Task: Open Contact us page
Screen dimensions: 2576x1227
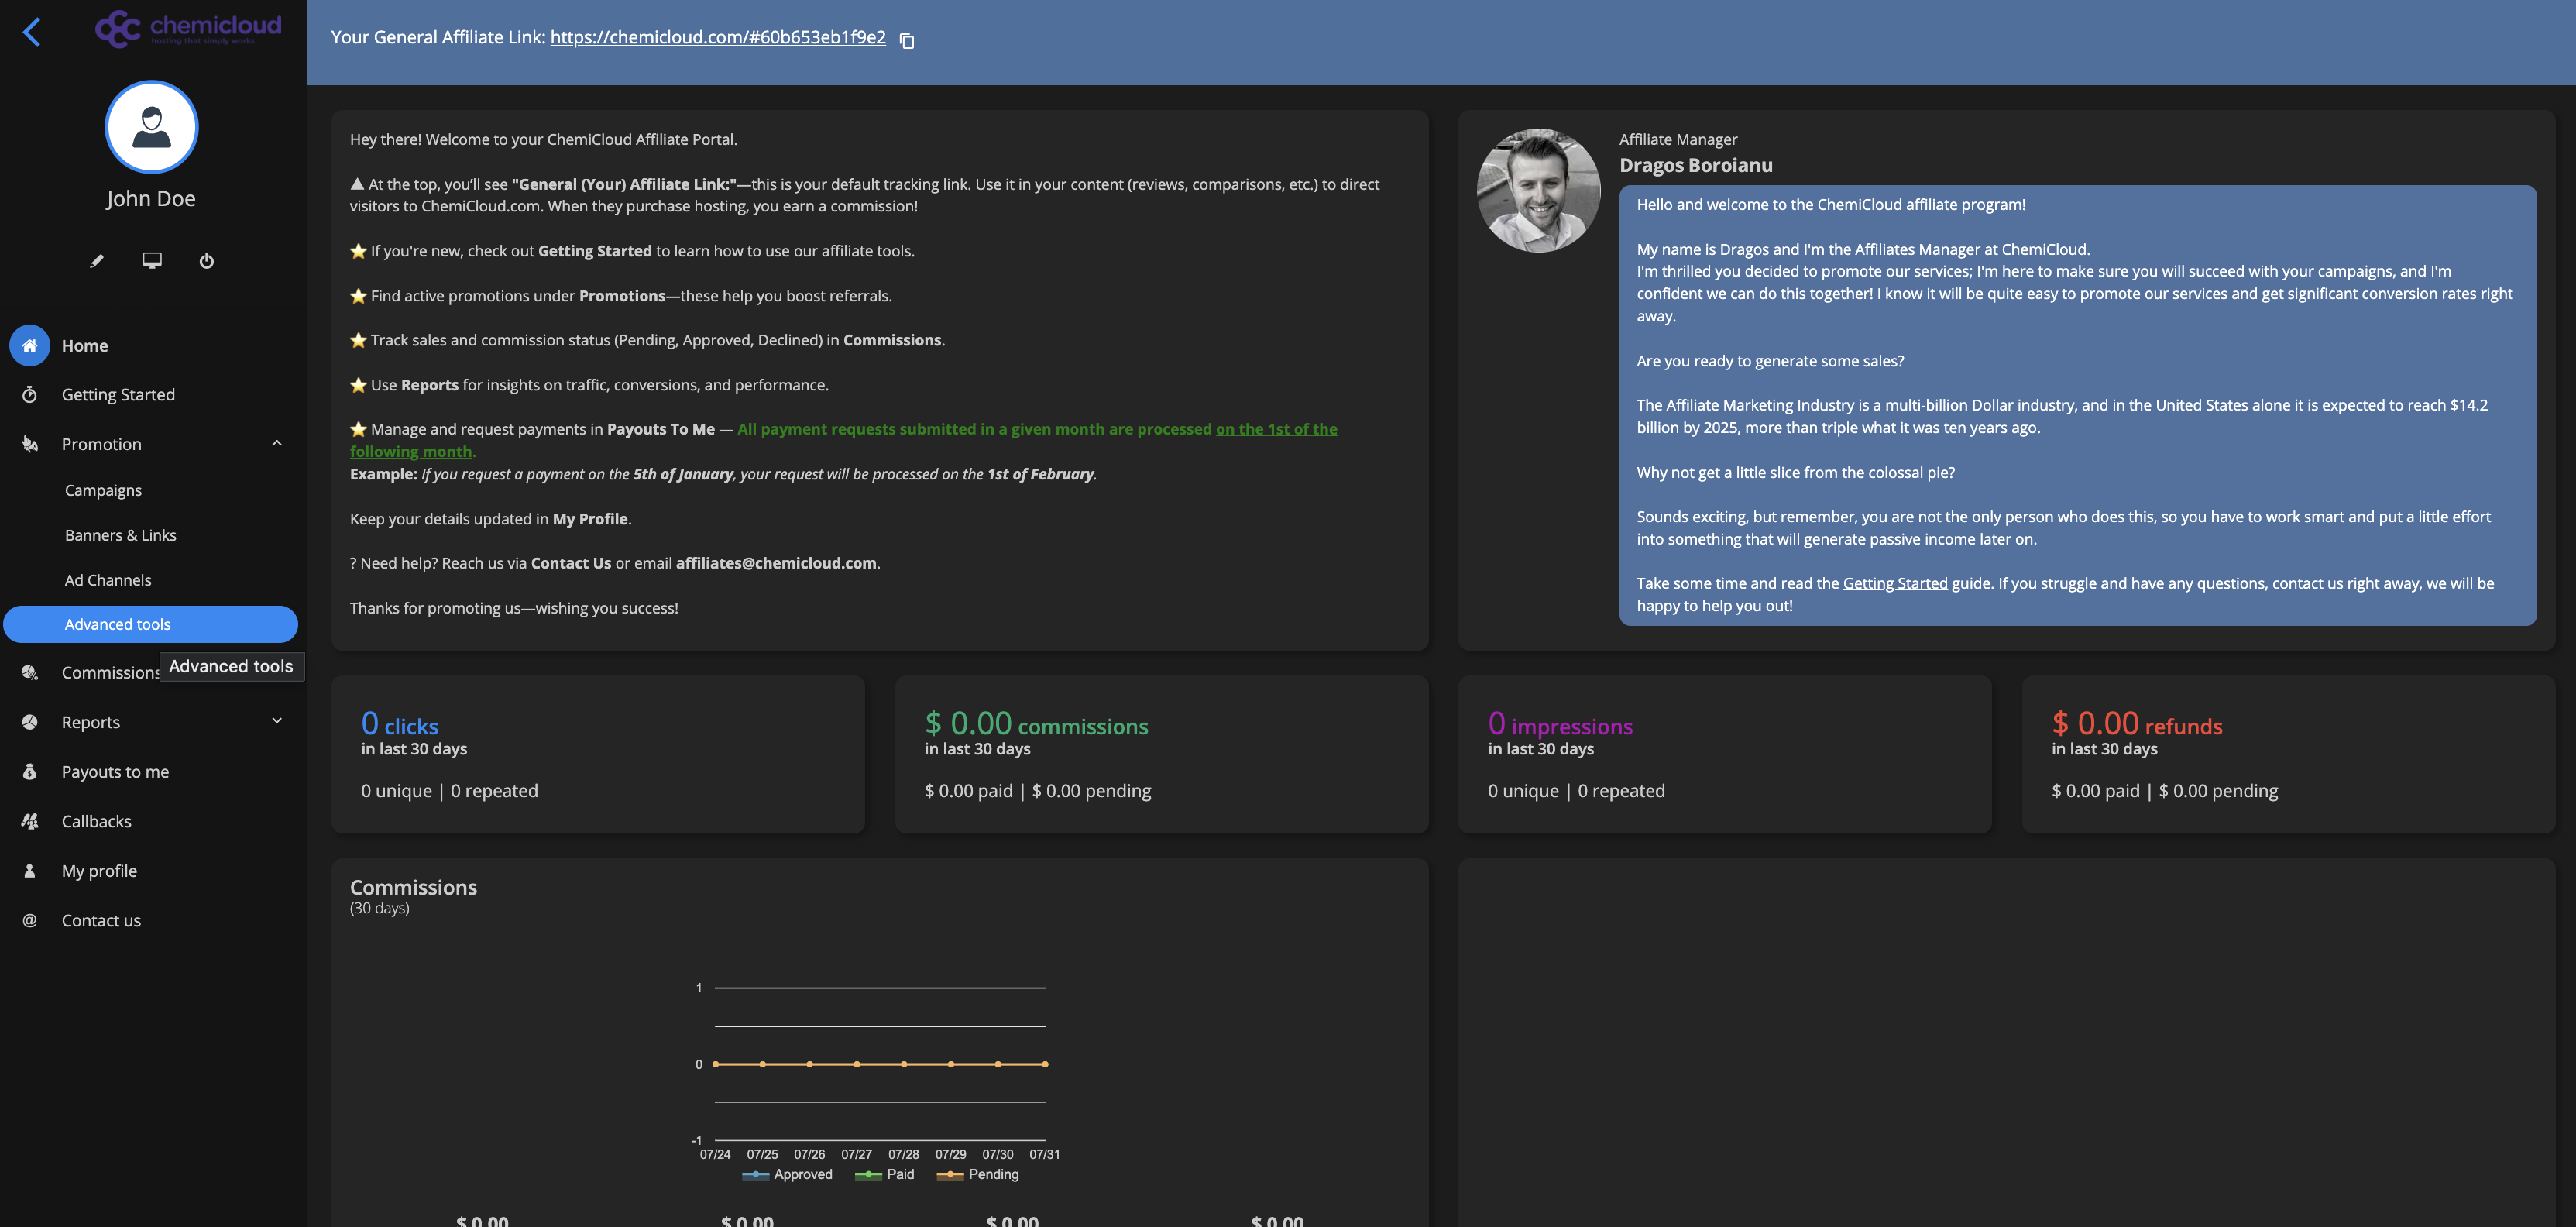Action: point(101,920)
